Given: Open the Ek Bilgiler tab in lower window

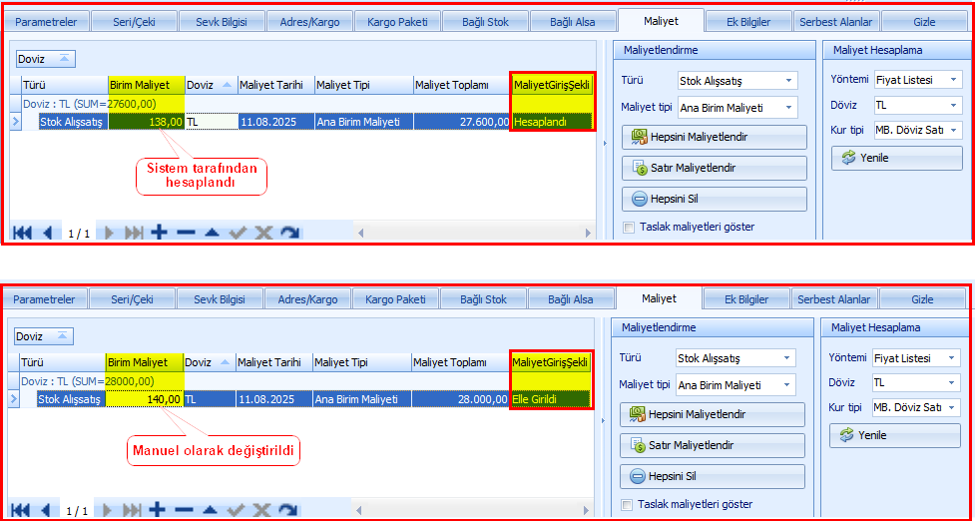Looking at the screenshot, I should 746,299.
